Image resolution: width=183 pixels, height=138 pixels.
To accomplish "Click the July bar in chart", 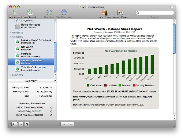I will [124, 67].
